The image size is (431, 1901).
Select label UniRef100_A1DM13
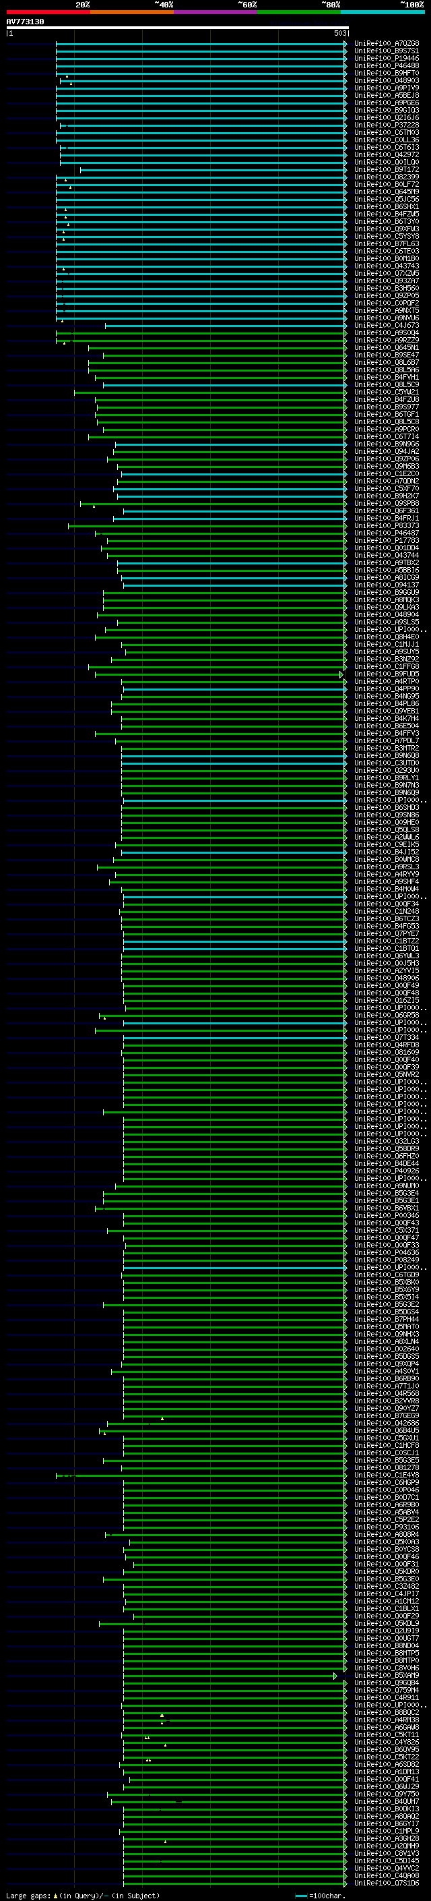pyautogui.click(x=386, y=1772)
